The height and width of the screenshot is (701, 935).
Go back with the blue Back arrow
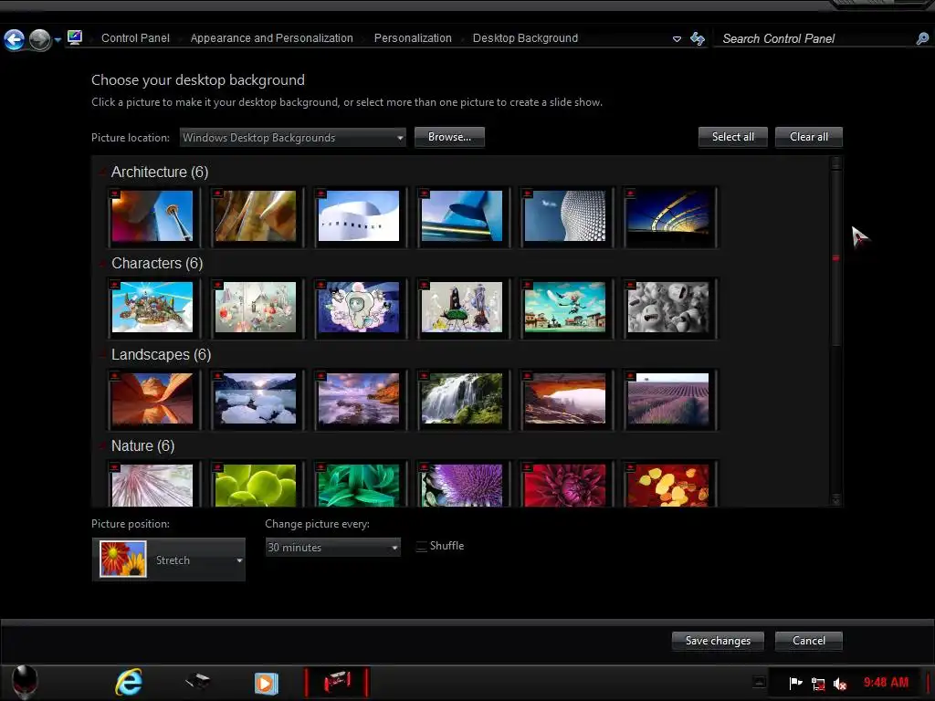(x=14, y=40)
